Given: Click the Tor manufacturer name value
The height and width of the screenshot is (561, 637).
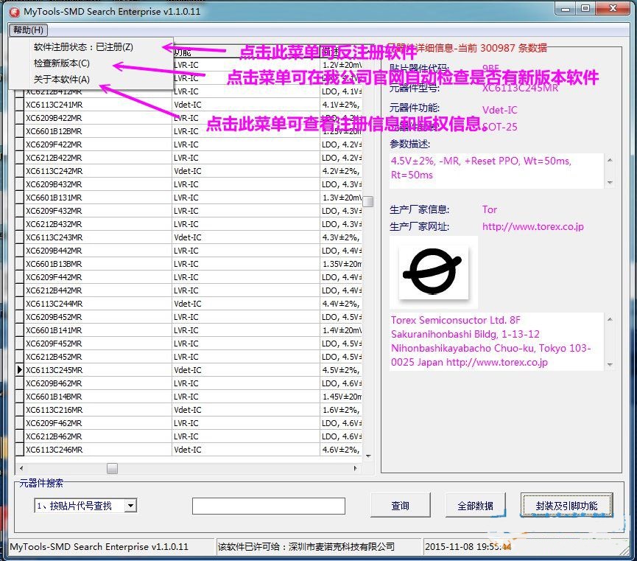Looking at the screenshot, I should tap(490, 209).
